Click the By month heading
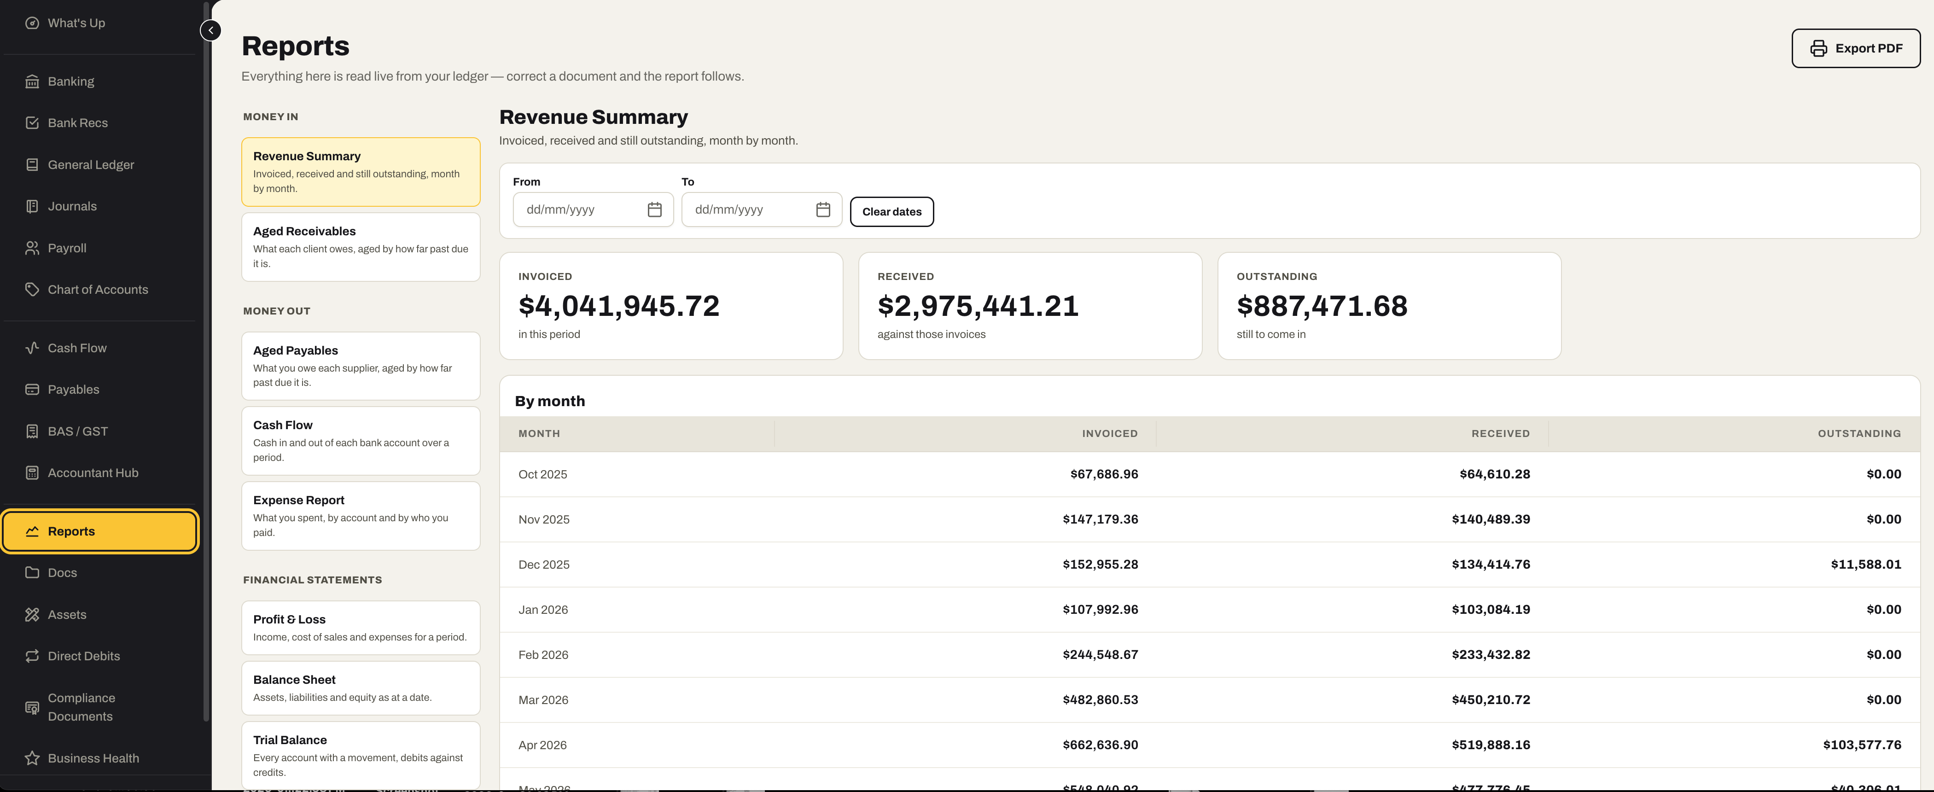Image resolution: width=1934 pixels, height=792 pixels. point(549,402)
